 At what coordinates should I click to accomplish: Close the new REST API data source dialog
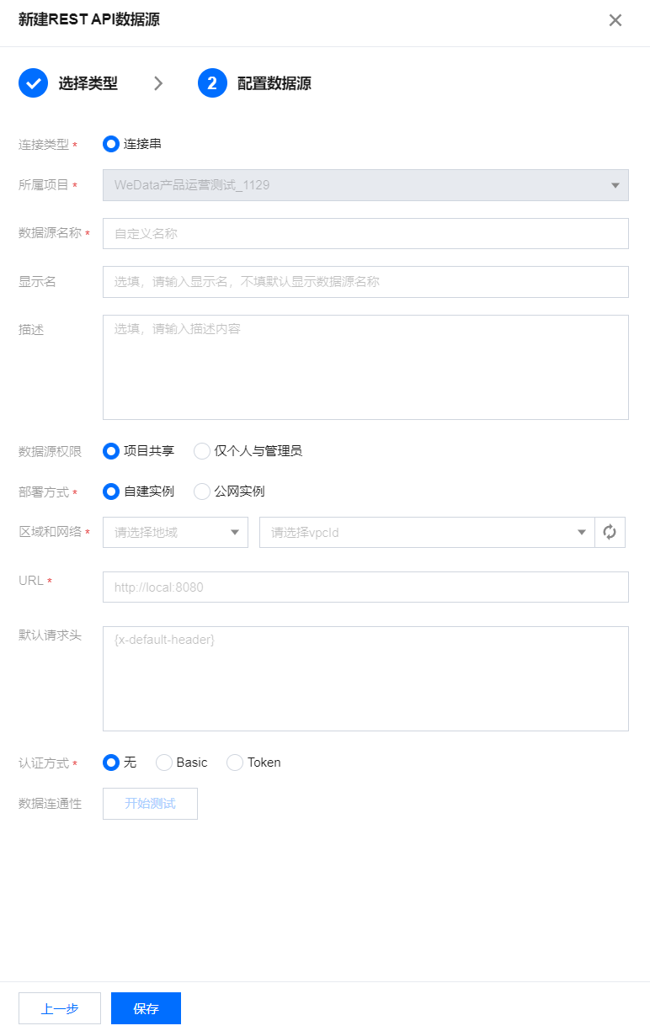click(615, 20)
